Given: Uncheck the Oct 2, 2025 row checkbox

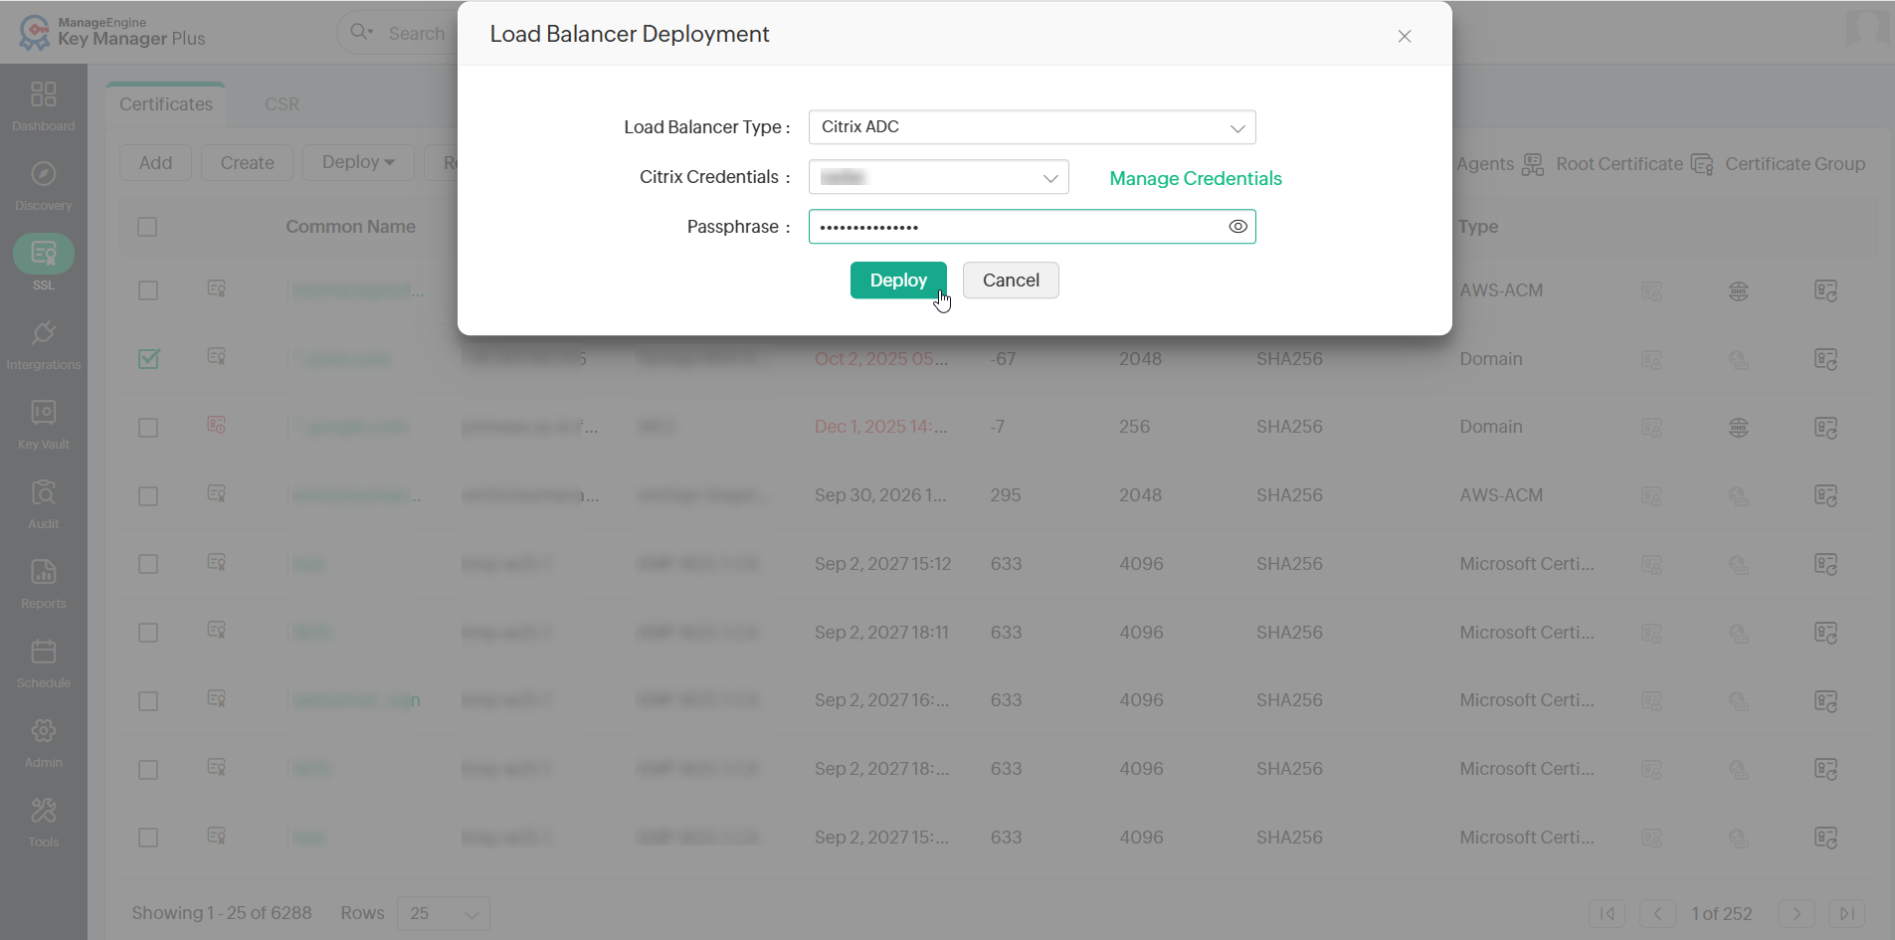Looking at the screenshot, I should tap(148, 359).
